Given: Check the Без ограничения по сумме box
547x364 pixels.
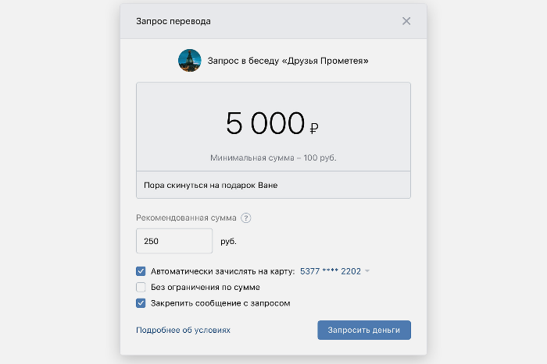Looking at the screenshot, I should pyautogui.click(x=141, y=287).
